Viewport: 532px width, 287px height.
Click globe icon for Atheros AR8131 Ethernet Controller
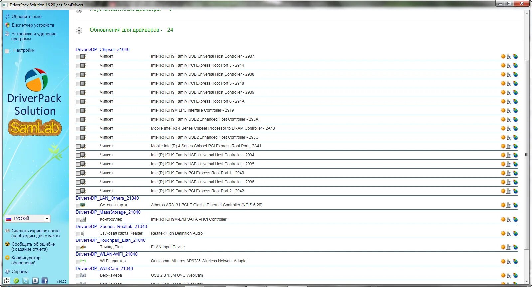pyautogui.click(x=515, y=205)
